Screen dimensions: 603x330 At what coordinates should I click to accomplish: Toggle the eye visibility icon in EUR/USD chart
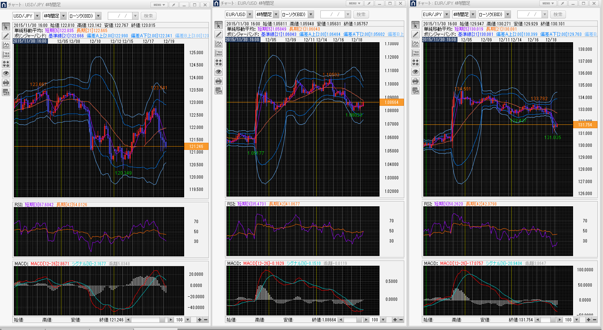[219, 72]
